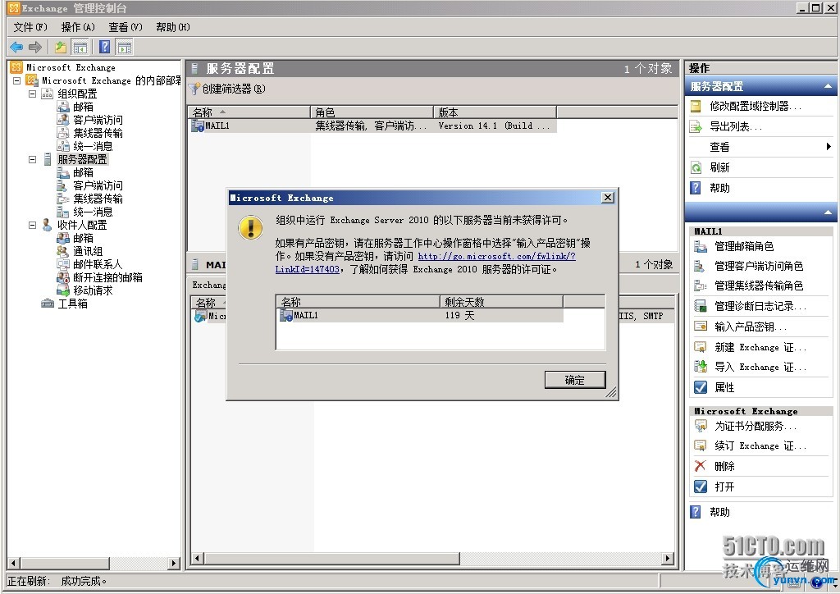Viewport: 840px width, 594px height.
Task: Sort by 剩余天数 column in dialog
Action: 501,302
